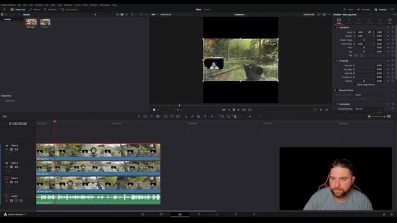Open the Help menu
The height and width of the screenshot is (223, 397).
point(114,5)
